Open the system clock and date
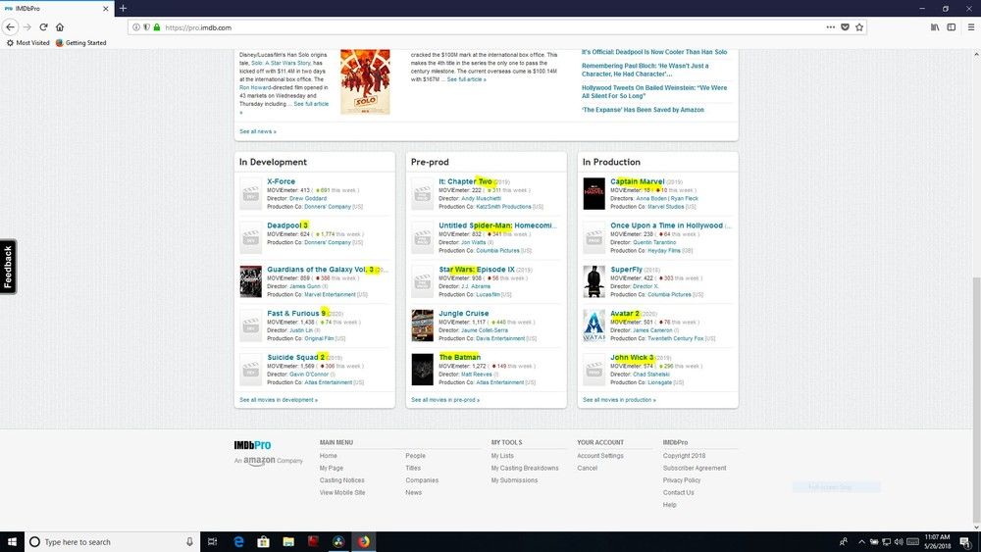981x552 pixels. [x=937, y=541]
